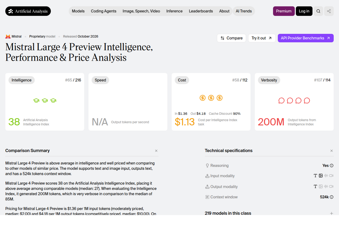Click the Mistral brand logo icon
The width and height of the screenshot is (339, 238).
point(8,36)
